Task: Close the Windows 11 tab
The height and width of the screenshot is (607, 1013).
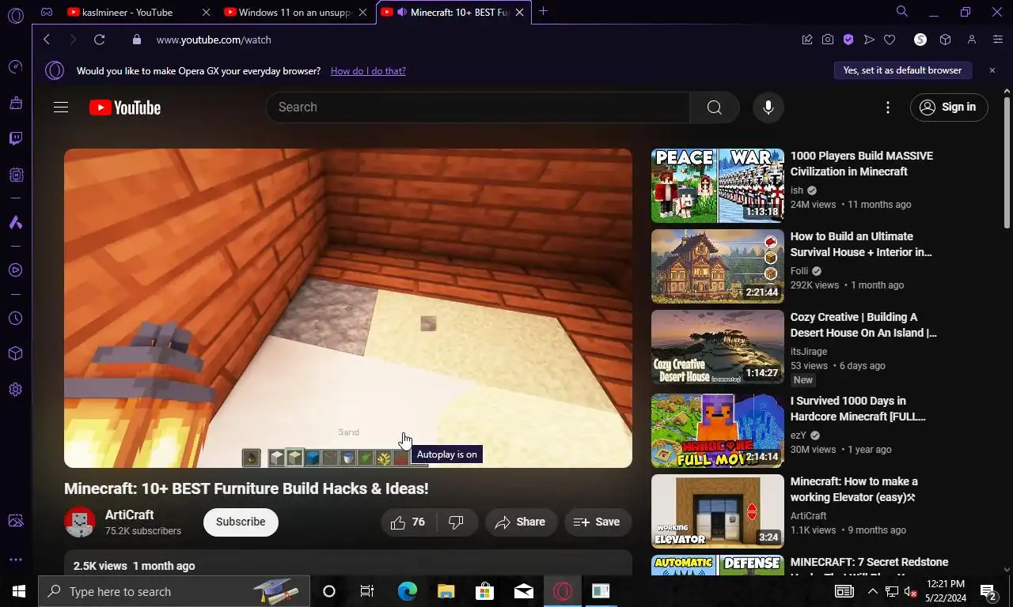Action: [x=363, y=13]
